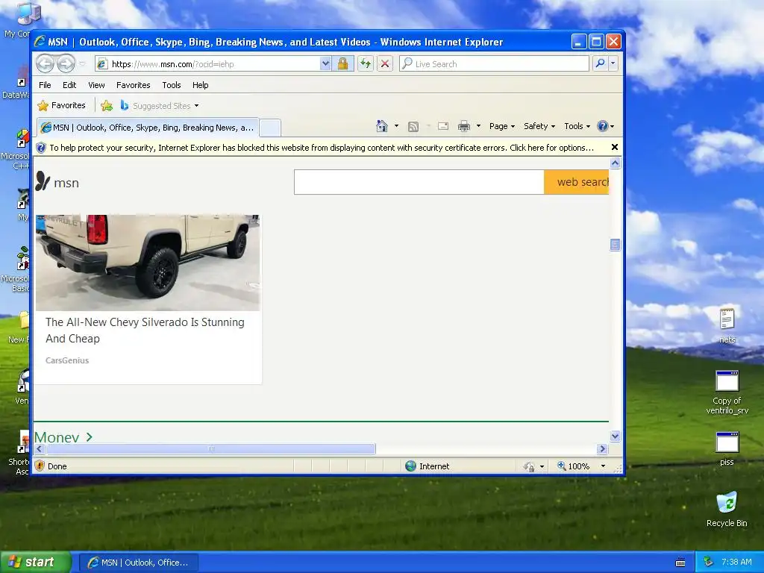Click the 100% zoom level button
Viewport: 764px width, 573px height.
point(574,466)
